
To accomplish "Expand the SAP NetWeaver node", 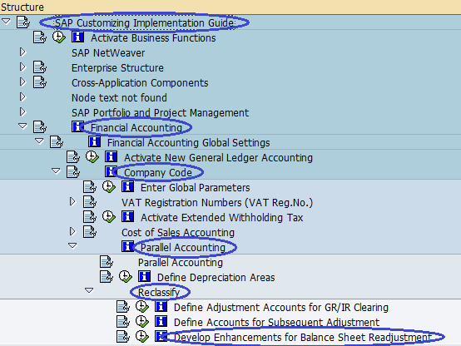I will (22, 52).
